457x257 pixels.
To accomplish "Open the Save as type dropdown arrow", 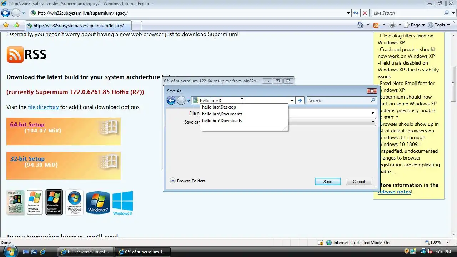I will pyautogui.click(x=373, y=122).
